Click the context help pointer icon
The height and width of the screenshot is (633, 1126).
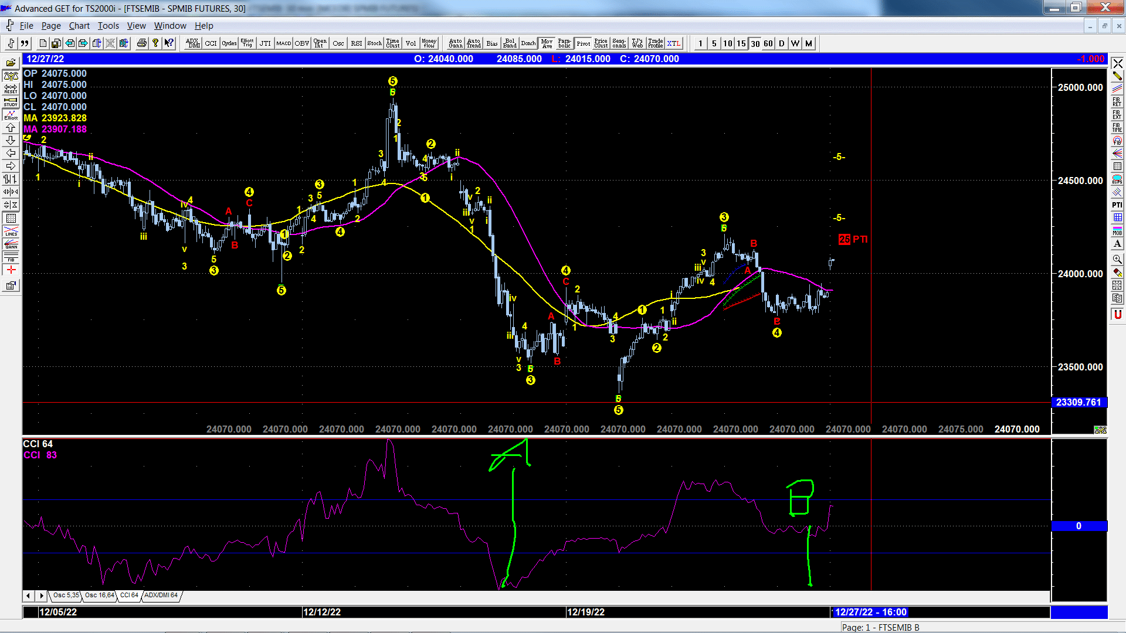pos(169,43)
